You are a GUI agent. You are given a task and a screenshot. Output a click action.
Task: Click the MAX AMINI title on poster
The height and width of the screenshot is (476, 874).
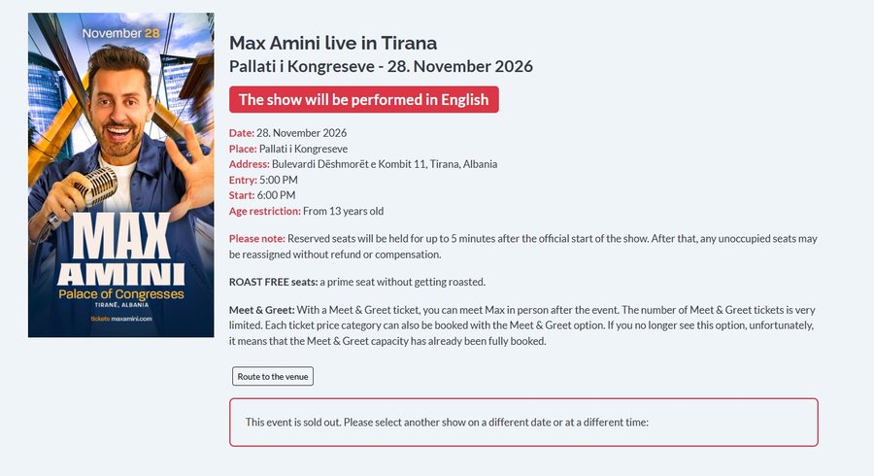121,249
